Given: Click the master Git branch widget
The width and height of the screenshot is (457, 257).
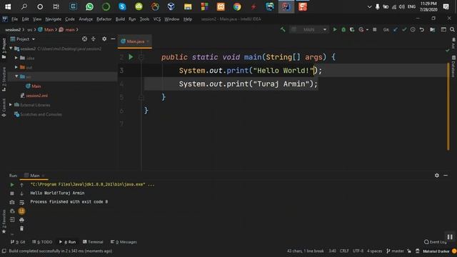Looking at the screenshot, I should tap(395, 251).
